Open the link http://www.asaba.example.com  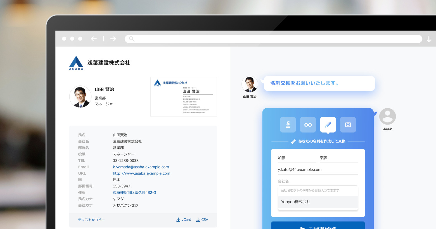pos(141,173)
